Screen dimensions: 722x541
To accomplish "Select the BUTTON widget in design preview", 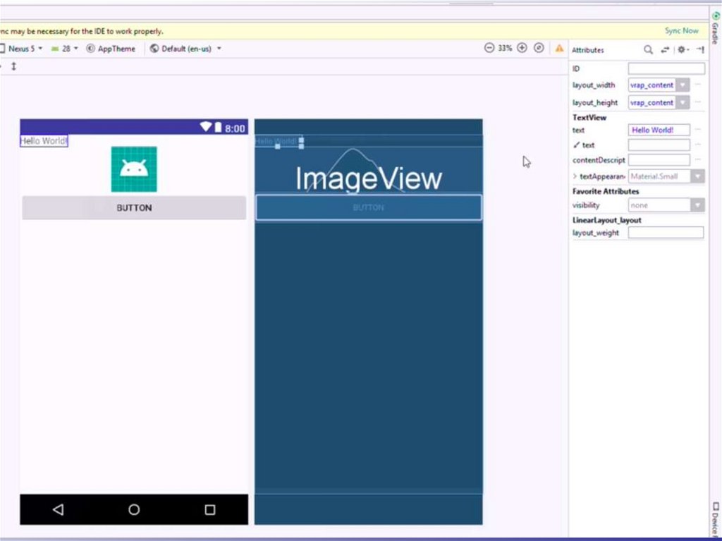I will click(134, 208).
